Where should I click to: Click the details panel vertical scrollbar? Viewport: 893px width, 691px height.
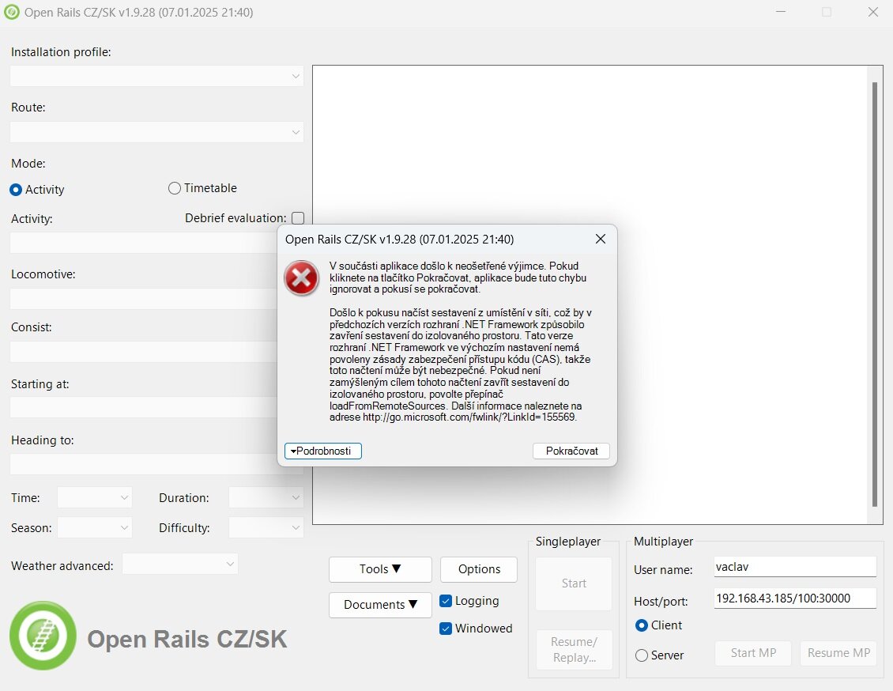click(x=875, y=295)
